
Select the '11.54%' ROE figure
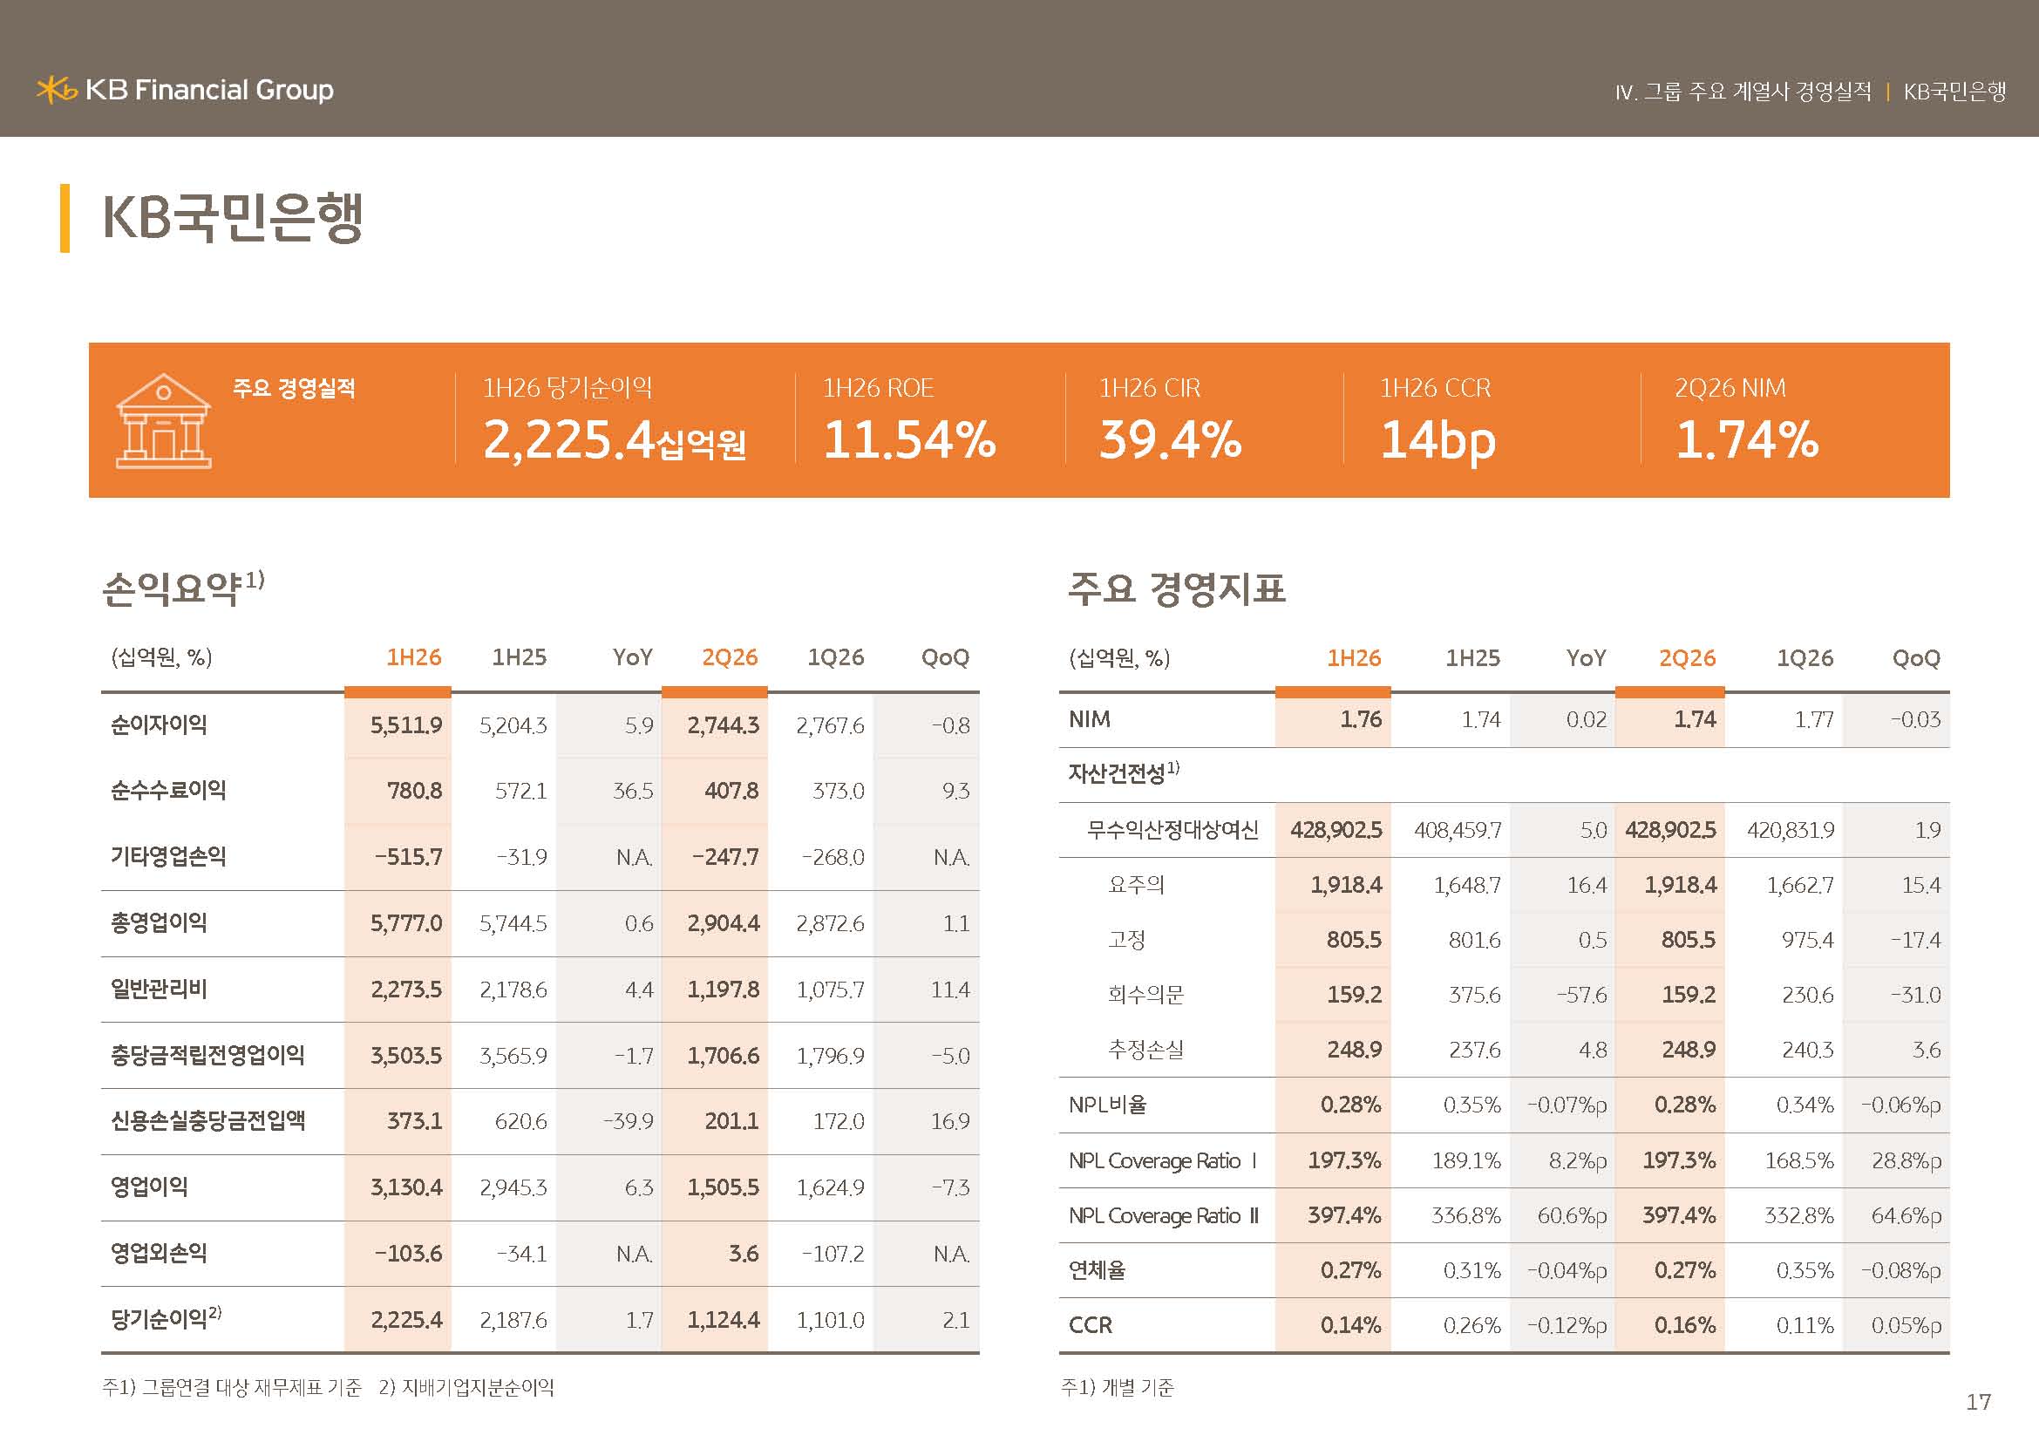point(910,440)
